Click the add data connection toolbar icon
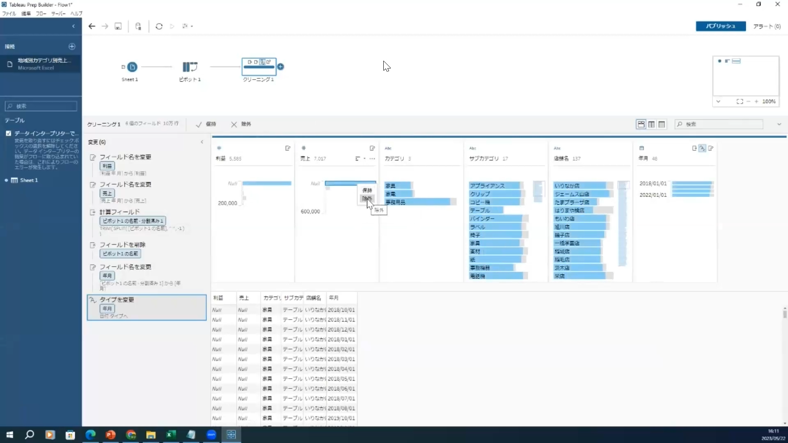The height and width of the screenshot is (443, 788). click(138, 26)
